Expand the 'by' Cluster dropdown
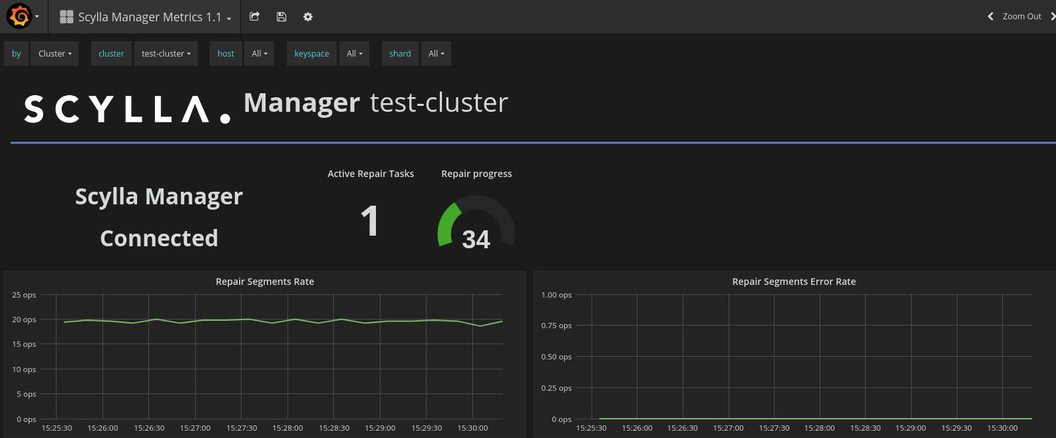The width and height of the screenshot is (1056, 438). click(55, 54)
